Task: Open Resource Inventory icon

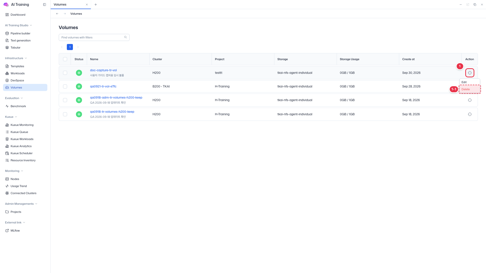Action: point(7,160)
